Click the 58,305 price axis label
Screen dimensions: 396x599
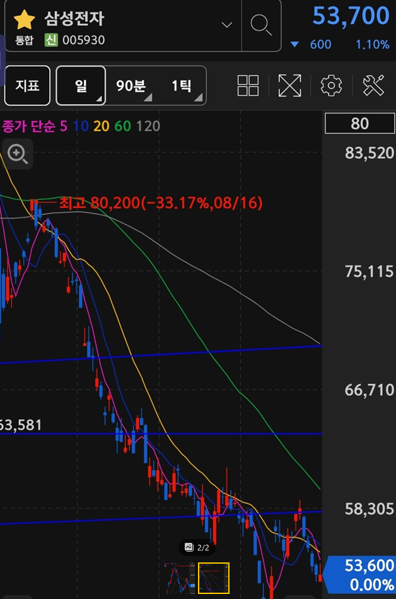pyautogui.click(x=370, y=509)
